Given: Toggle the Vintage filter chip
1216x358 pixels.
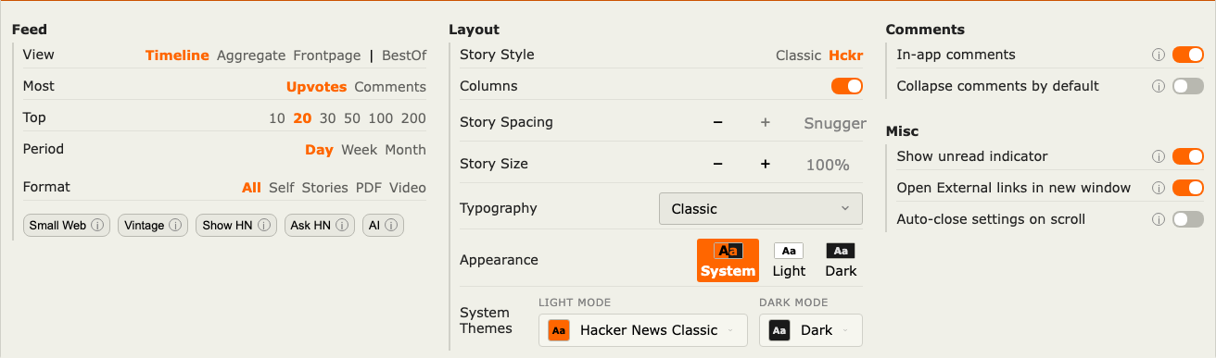Looking at the screenshot, I should [x=153, y=225].
